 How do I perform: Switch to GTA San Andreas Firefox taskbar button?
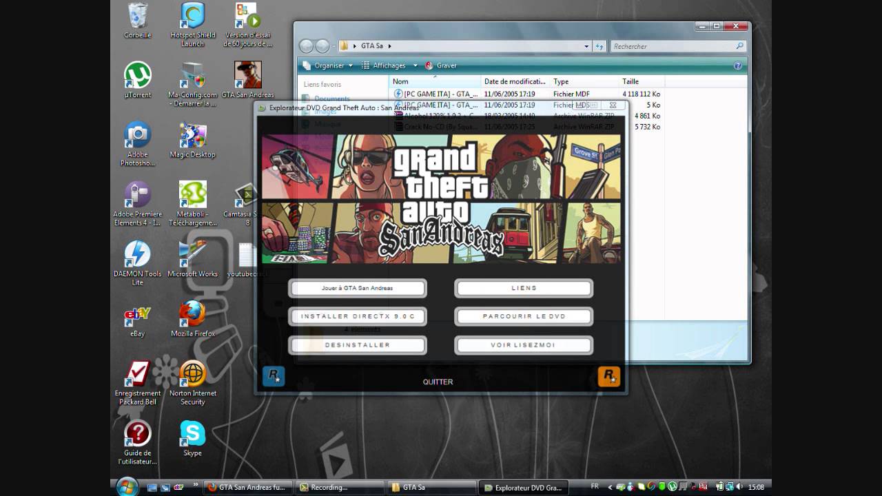click(x=249, y=487)
